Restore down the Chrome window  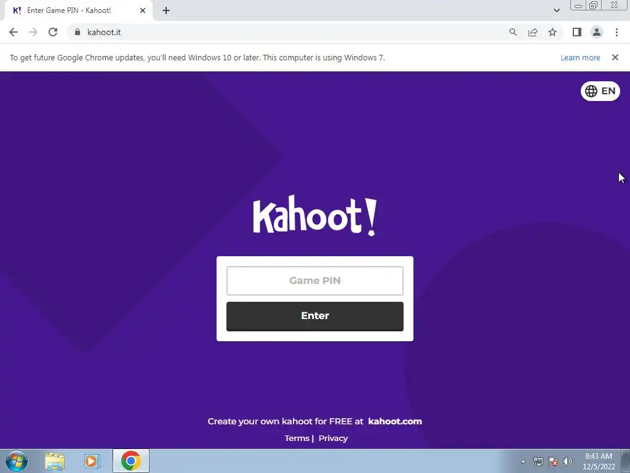pos(593,5)
